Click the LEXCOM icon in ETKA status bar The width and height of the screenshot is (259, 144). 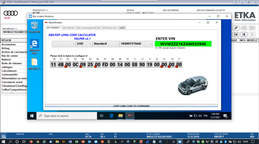coord(4,136)
